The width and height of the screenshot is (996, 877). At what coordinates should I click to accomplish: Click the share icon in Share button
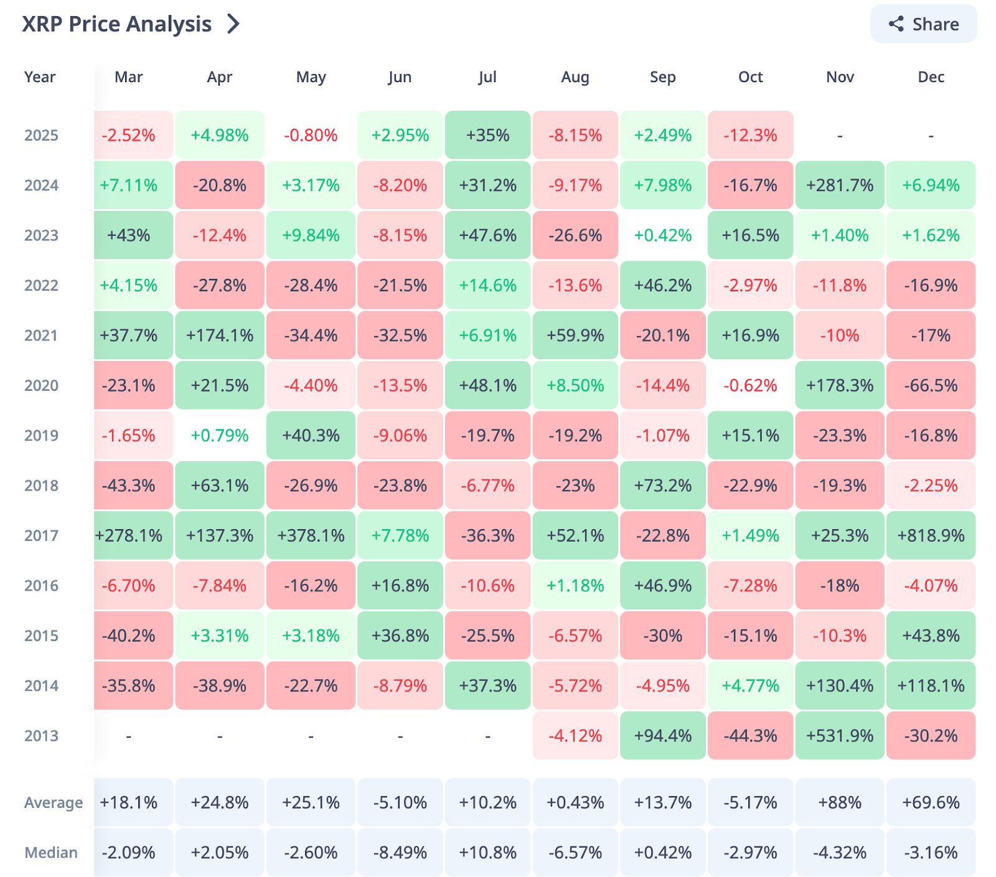[x=896, y=24]
